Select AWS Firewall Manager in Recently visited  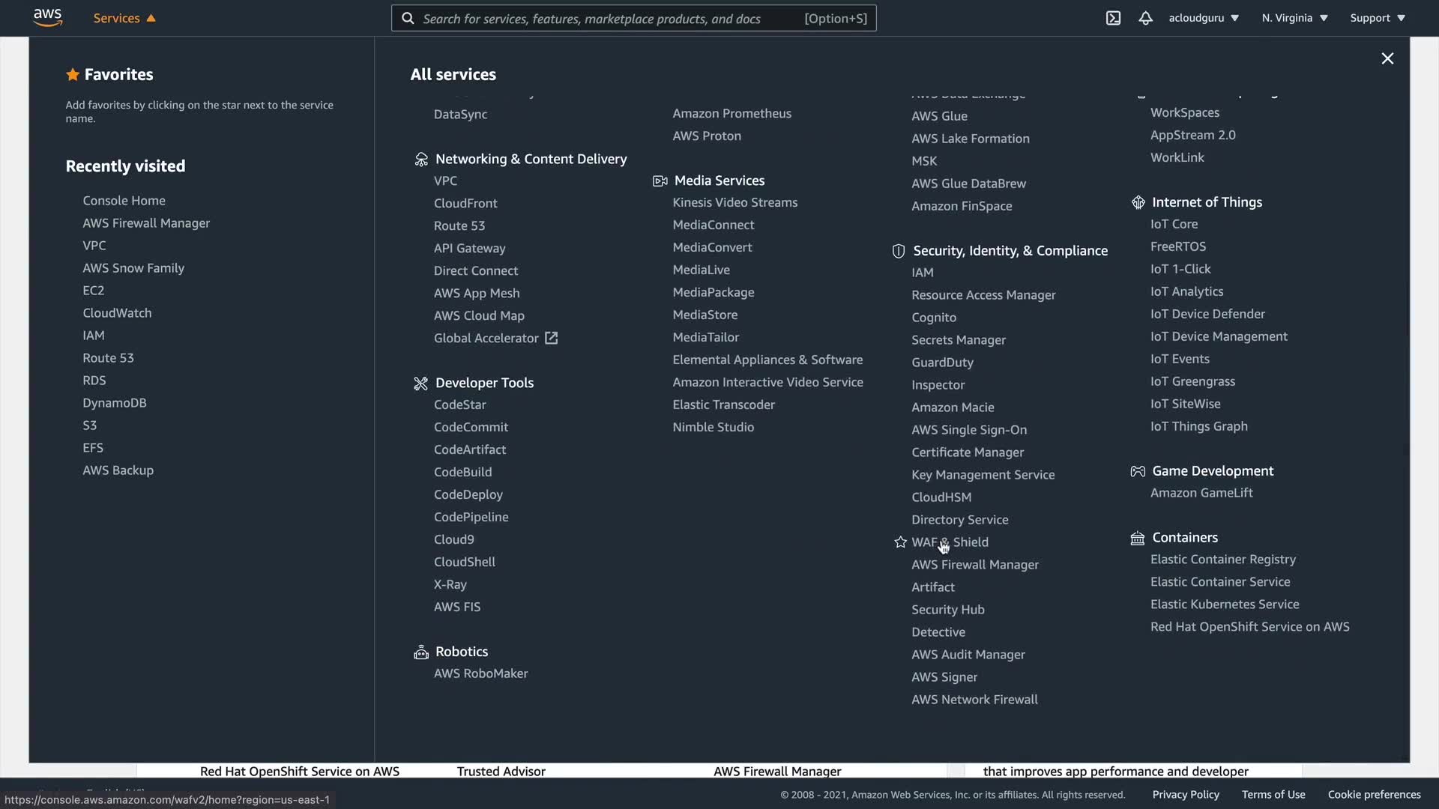tap(146, 223)
